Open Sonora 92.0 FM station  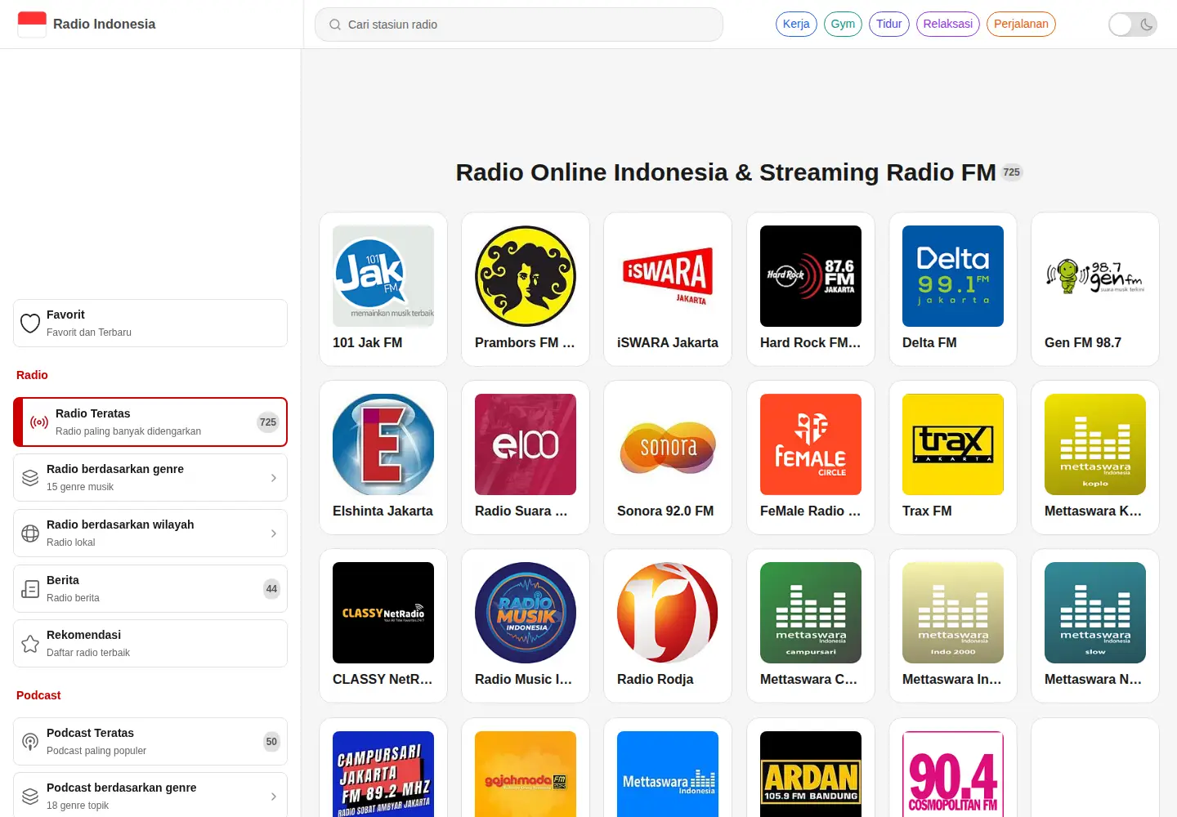(x=668, y=458)
